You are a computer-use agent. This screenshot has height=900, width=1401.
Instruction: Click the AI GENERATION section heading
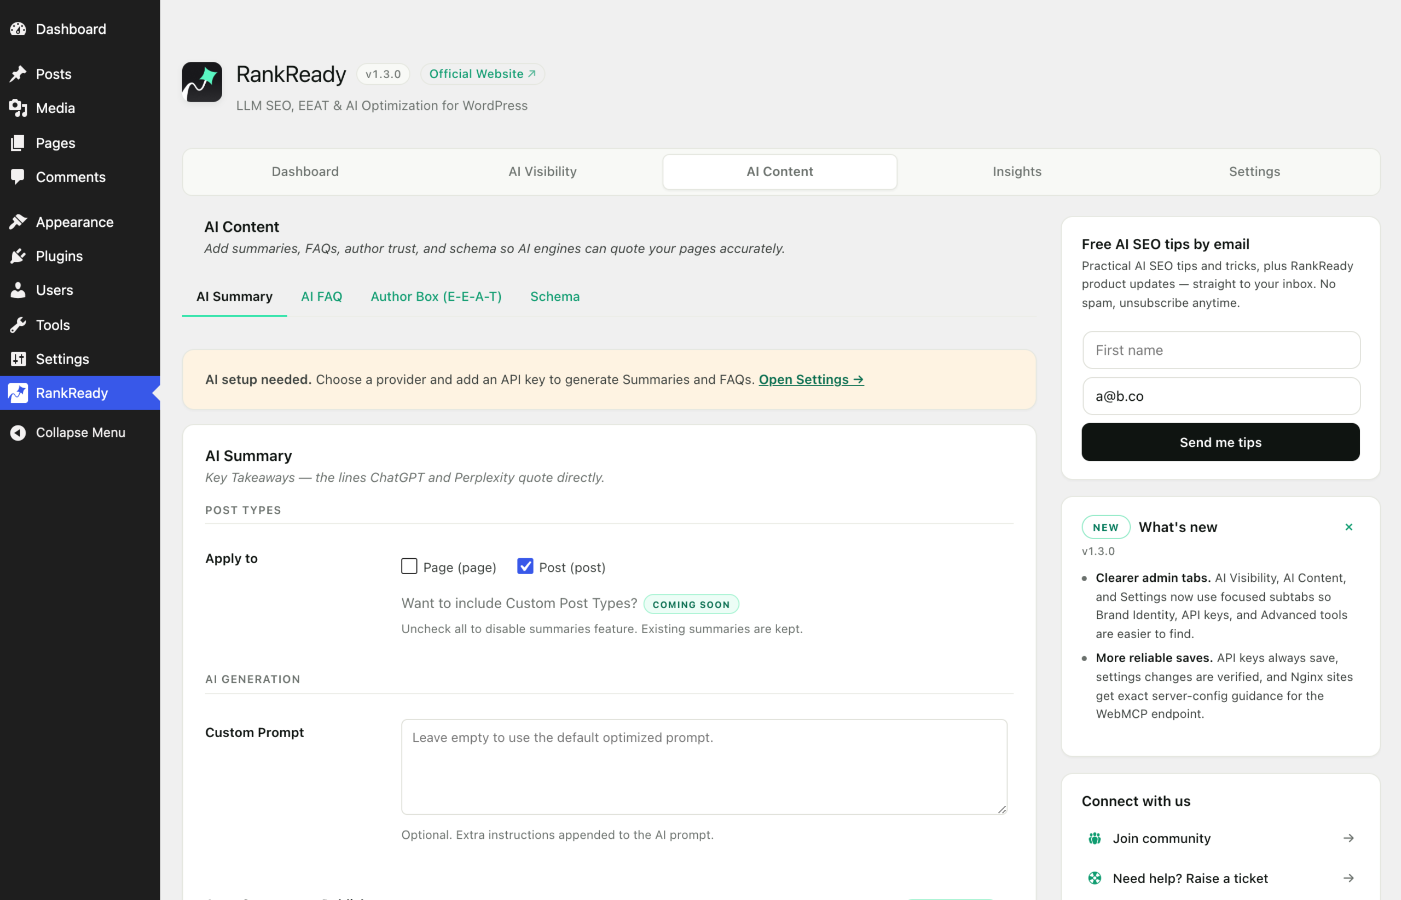[x=253, y=679]
